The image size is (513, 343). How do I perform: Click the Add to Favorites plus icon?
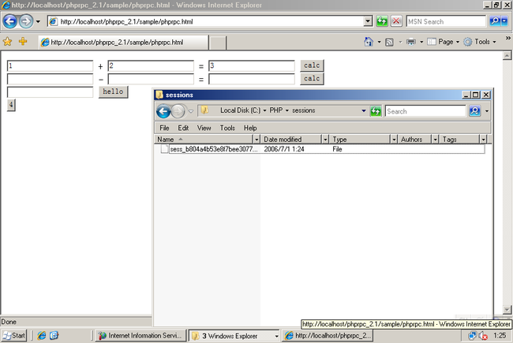tap(23, 42)
